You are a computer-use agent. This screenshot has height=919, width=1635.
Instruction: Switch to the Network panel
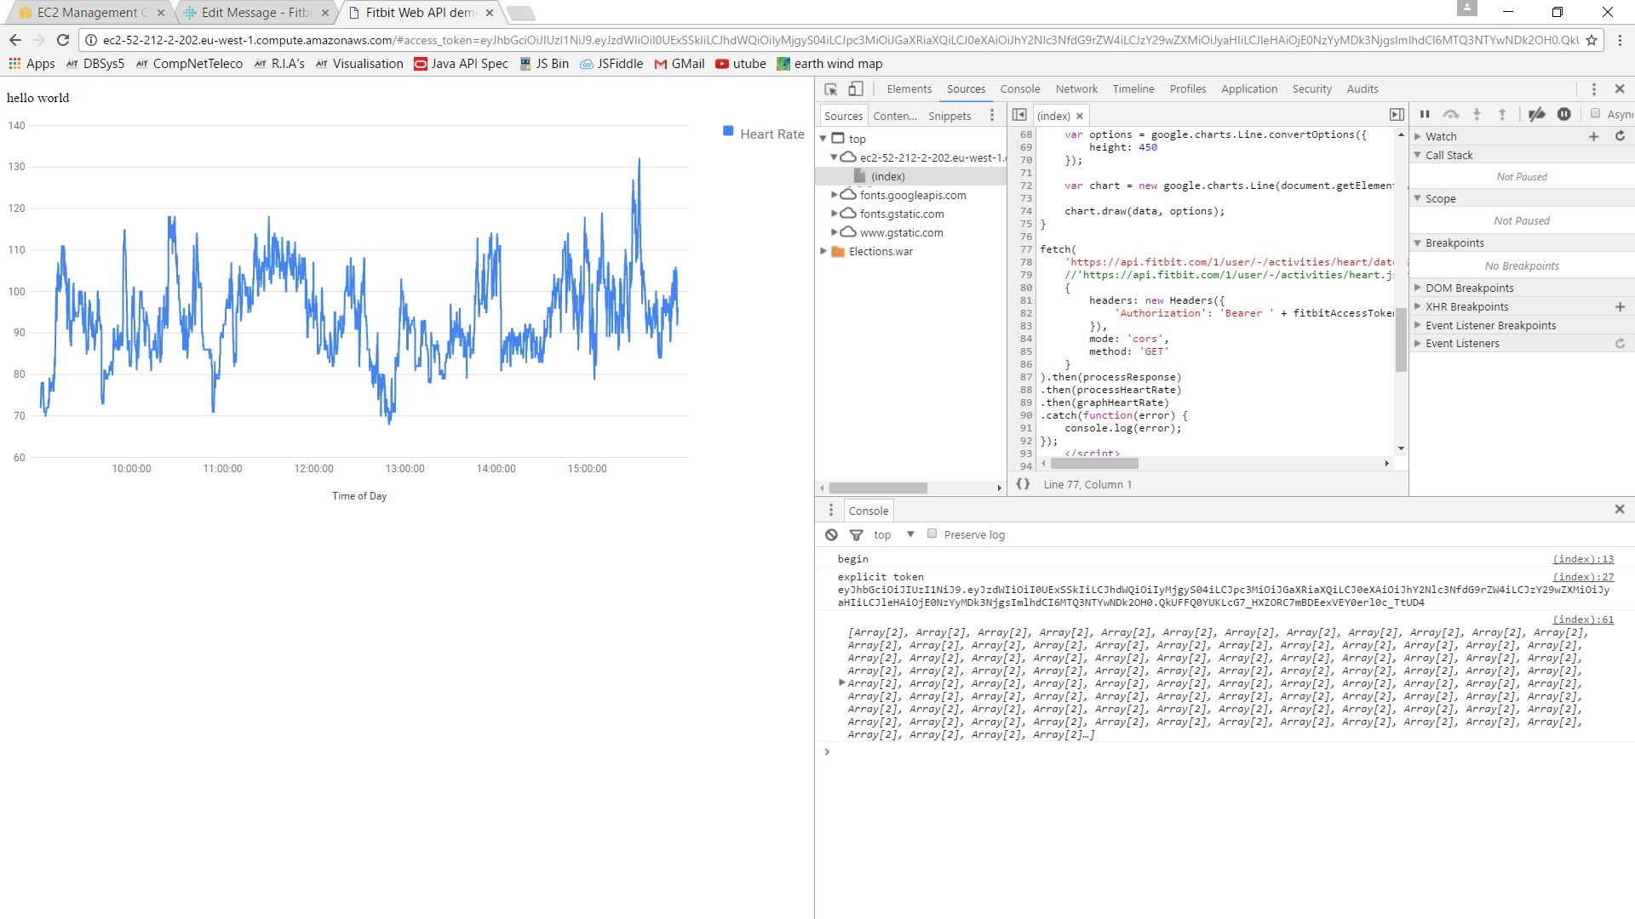point(1076,88)
